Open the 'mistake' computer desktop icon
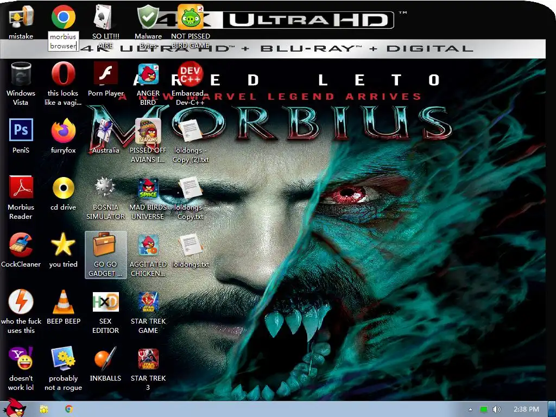Viewport: 556px width, 417px height. (21, 17)
